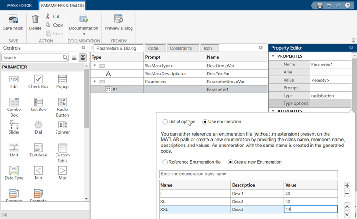Viewport: 357px width, 219px height.
Task: Select the Min parameter control
Action: coord(38,173)
